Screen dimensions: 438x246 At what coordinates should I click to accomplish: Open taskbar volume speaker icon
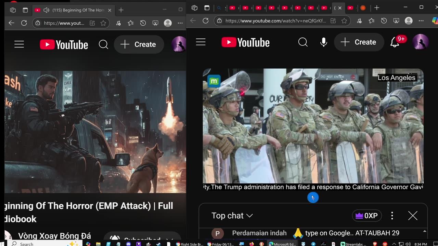tap(407, 244)
